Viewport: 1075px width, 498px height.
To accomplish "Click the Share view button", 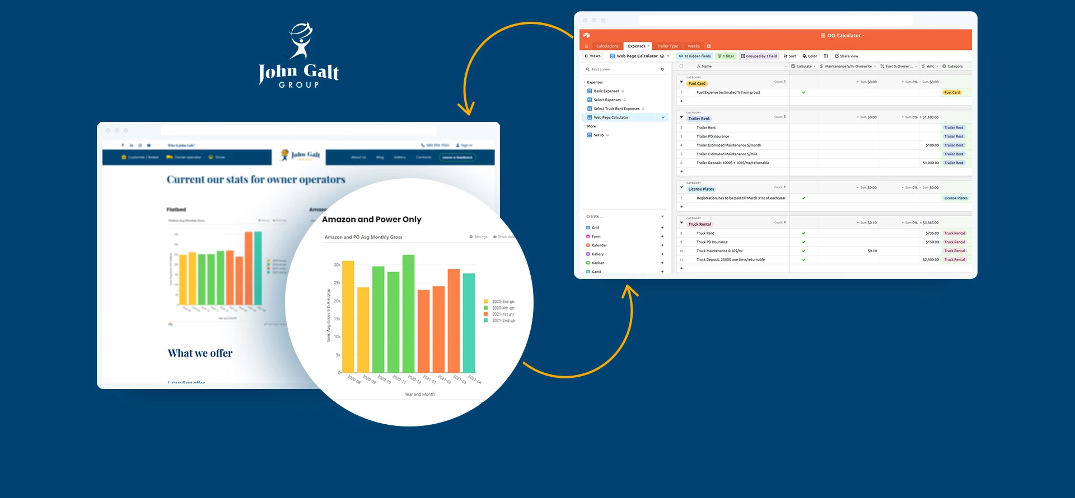I will pos(847,56).
